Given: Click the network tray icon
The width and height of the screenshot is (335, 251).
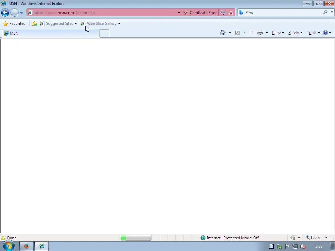Looking at the screenshot, I should point(295,246).
